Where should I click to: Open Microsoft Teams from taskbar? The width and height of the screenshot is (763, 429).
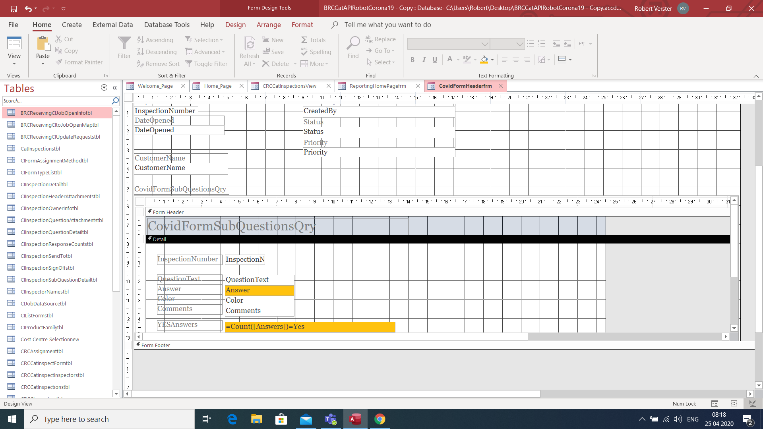click(331, 419)
